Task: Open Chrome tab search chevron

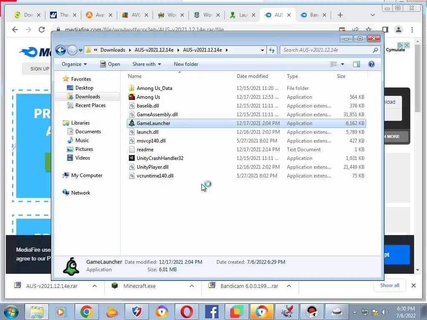Action: [x=373, y=15]
